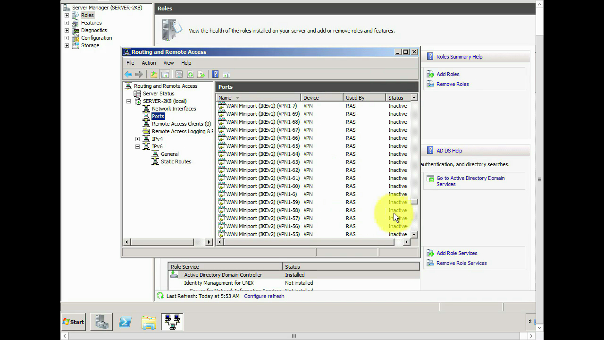This screenshot has height=340, width=604.
Task: Launch PowerShell from the taskbar
Action: click(125, 322)
